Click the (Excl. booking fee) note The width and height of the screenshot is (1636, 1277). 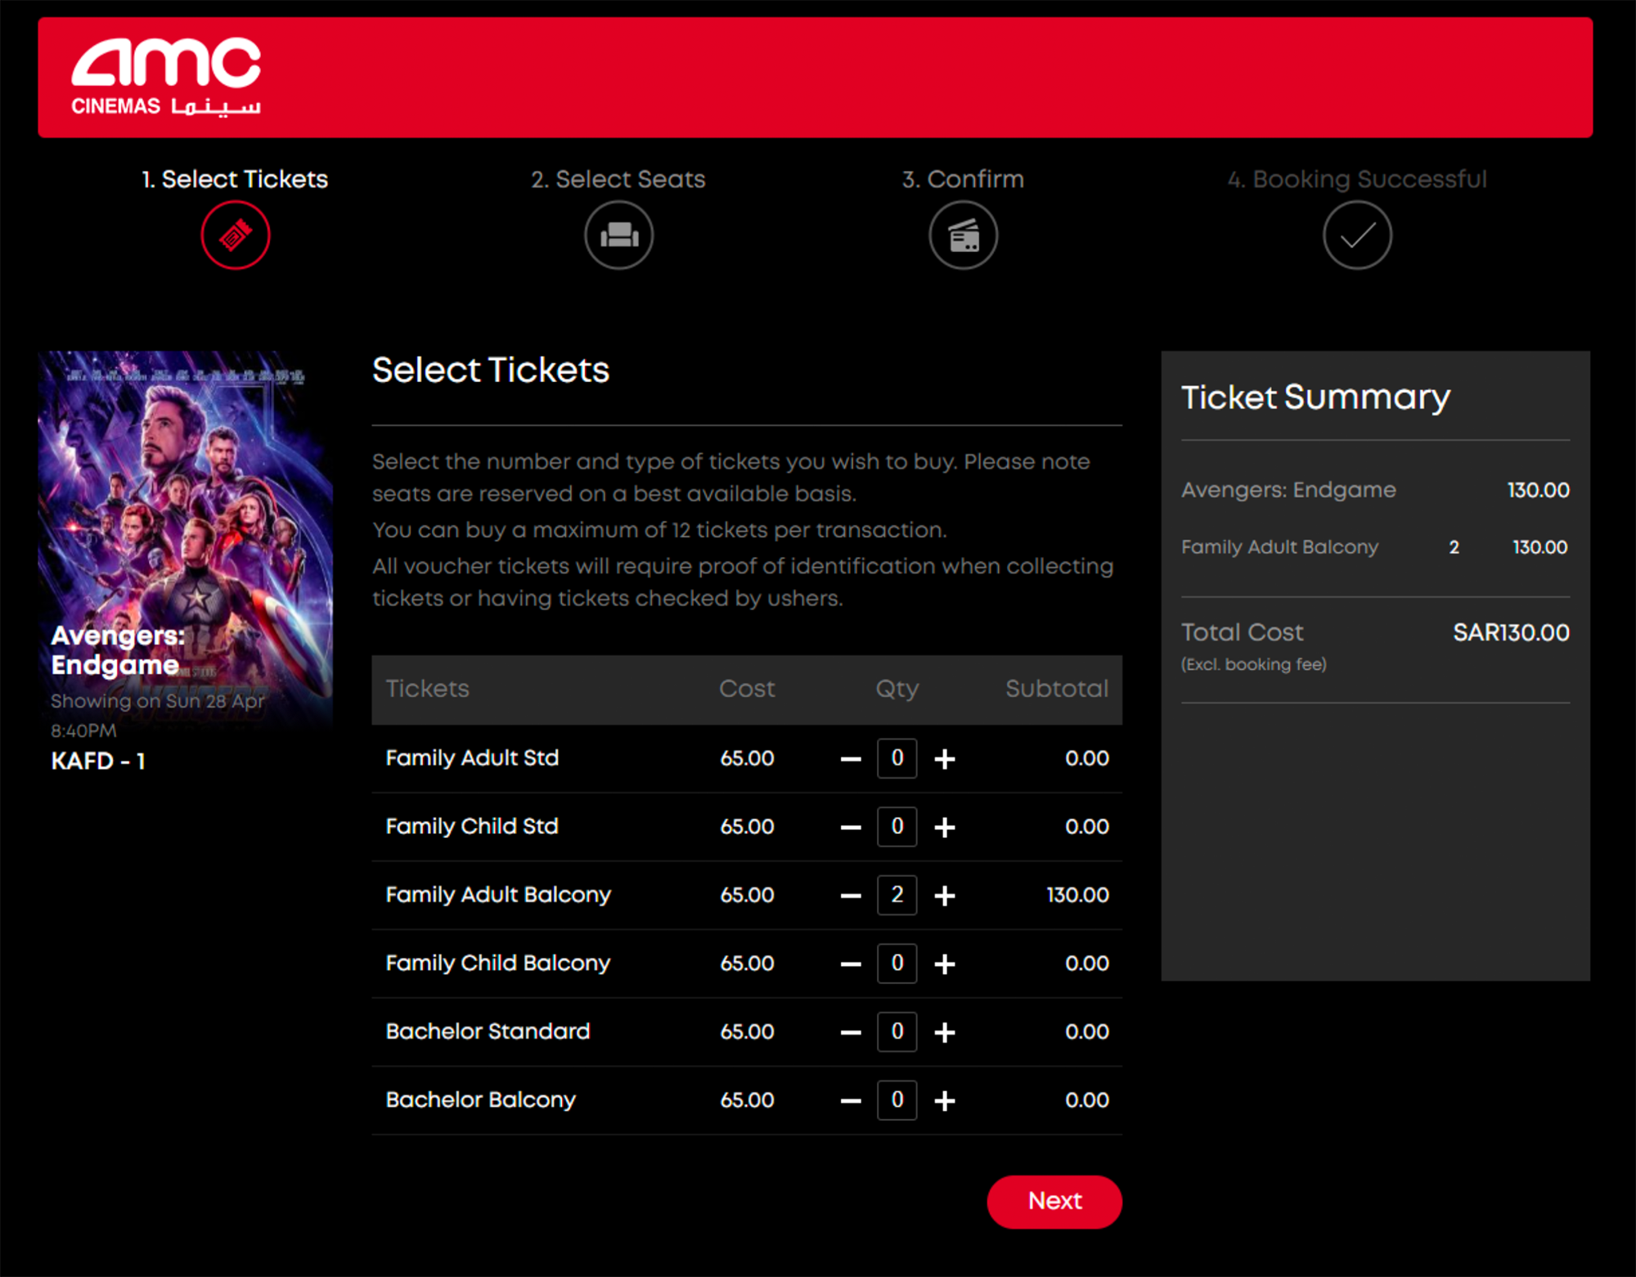tap(1254, 664)
